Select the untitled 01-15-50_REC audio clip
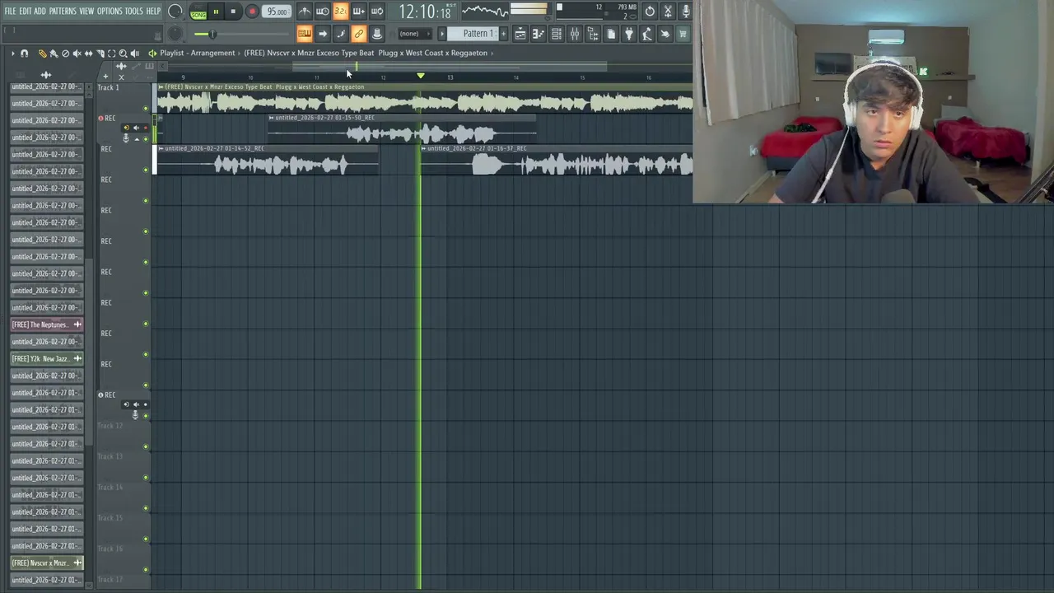This screenshot has width=1054, height=593. [402, 130]
